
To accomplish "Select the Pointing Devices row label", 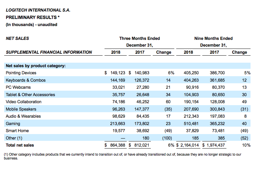I will 21,73.
